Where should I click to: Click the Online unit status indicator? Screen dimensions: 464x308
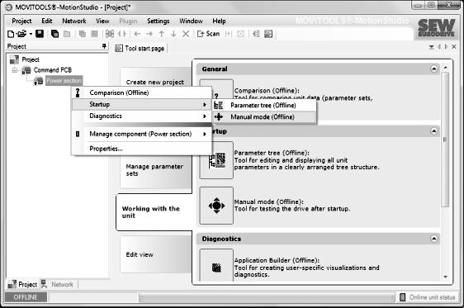(428, 297)
